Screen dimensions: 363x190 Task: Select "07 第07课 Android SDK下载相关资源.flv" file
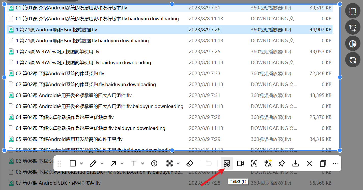pyautogui.click(x=58, y=183)
